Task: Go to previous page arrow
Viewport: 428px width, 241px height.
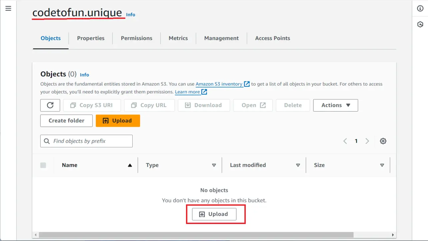Action: tap(345, 141)
